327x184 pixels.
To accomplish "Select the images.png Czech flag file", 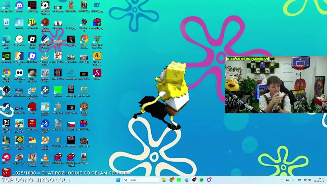I will (71, 125).
